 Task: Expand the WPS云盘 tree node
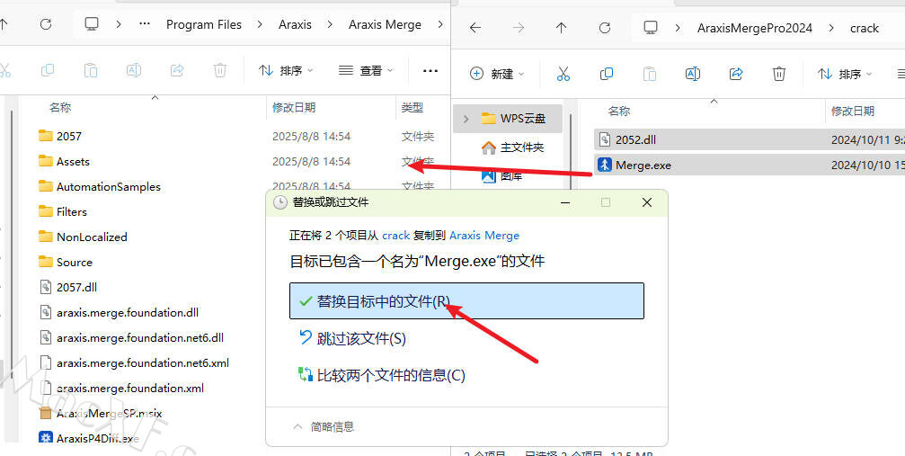[466, 119]
